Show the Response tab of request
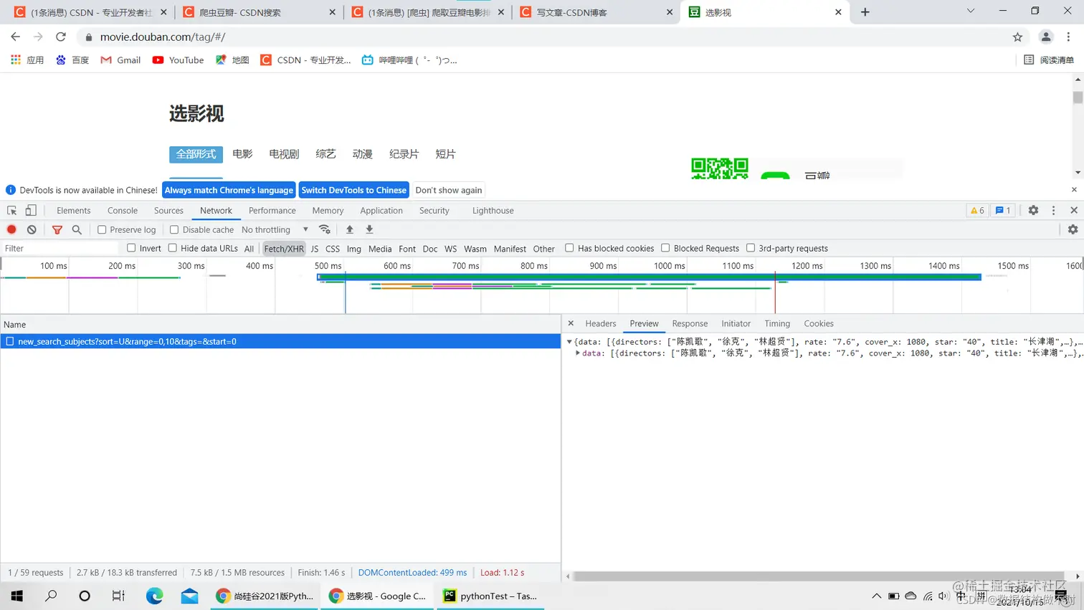1084x610 pixels. pos(690,324)
